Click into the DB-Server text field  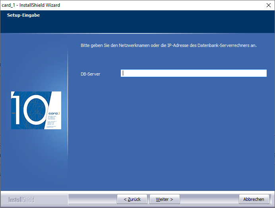click(194, 73)
